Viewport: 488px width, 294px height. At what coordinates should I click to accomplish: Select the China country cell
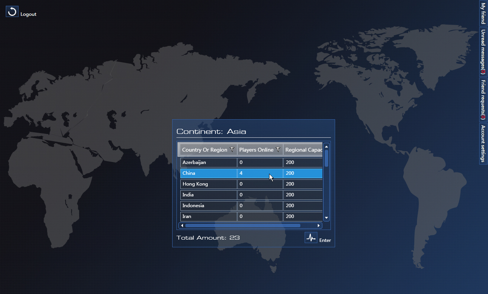[x=208, y=173]
